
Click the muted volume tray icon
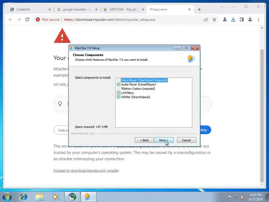click(242, 197)
